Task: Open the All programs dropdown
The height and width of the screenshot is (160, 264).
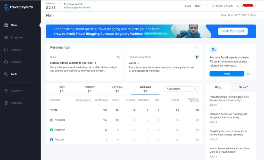Action: click(x=181, y=89)
